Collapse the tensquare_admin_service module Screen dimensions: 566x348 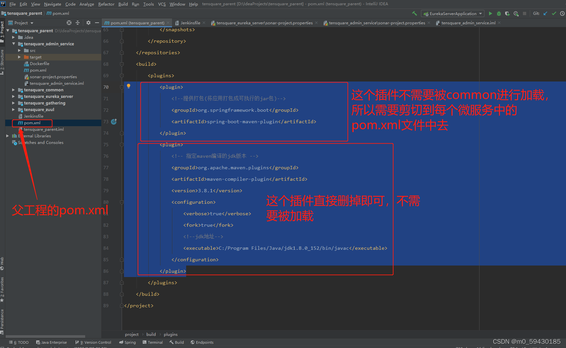tap(14, 44)
